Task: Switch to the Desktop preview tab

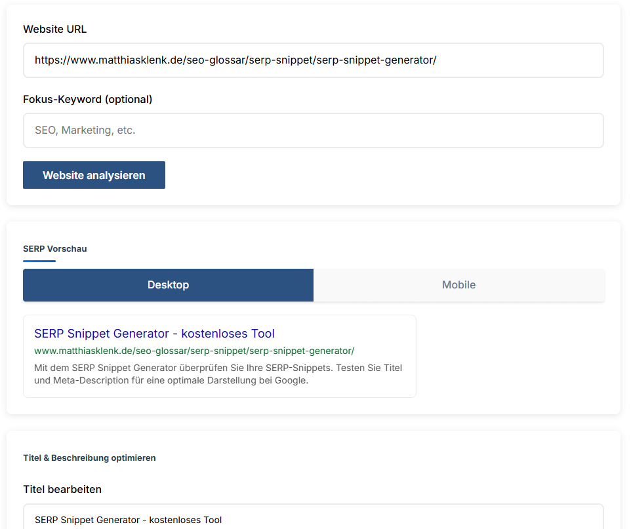Action: [x=168, y=284]
